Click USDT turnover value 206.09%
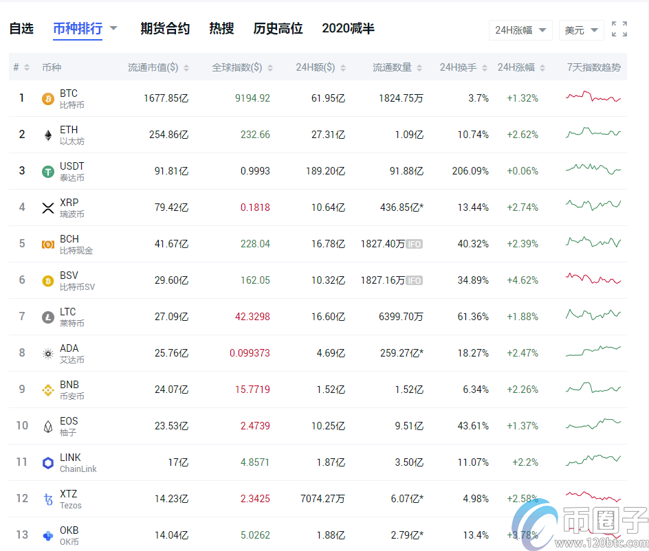649x551 pixels. 470,171
